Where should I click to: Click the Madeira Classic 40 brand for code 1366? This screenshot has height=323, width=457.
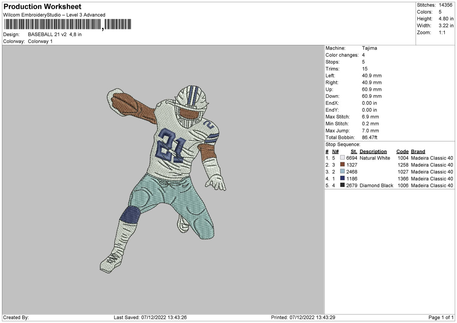click(432, 178)
